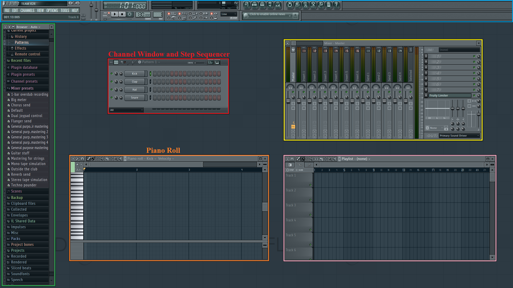Screen dimensions: 513x288
Task: Select the Paint brush tool in the Piano roll
Action: 93,158
